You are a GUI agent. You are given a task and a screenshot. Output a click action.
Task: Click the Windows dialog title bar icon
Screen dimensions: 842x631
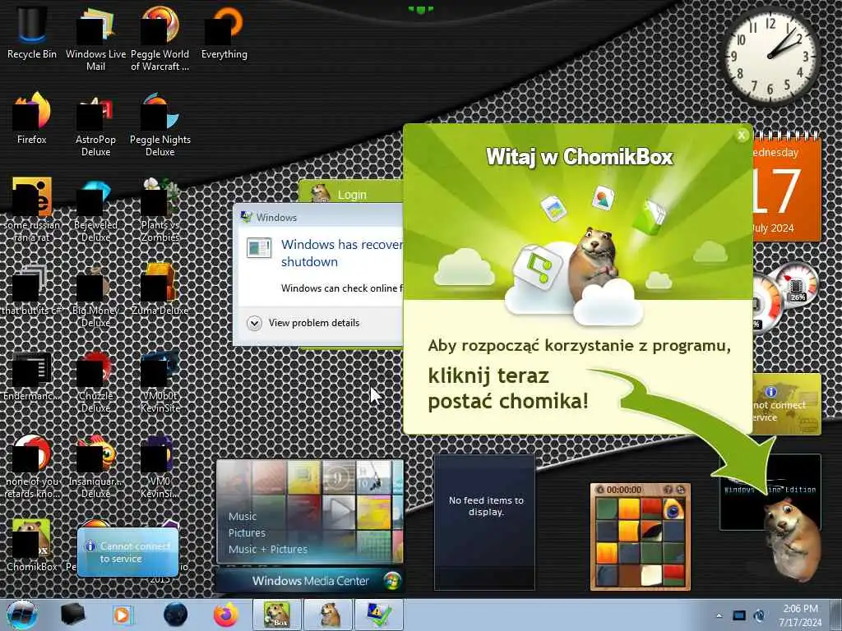point(247,217)
